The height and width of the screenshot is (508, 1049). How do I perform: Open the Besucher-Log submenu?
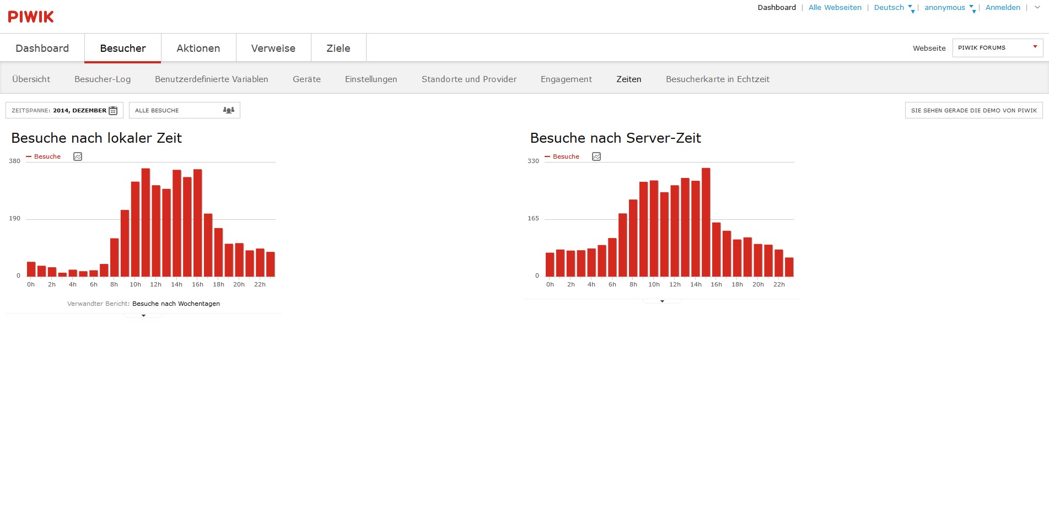pyautogui.click(x=103, y=79)
